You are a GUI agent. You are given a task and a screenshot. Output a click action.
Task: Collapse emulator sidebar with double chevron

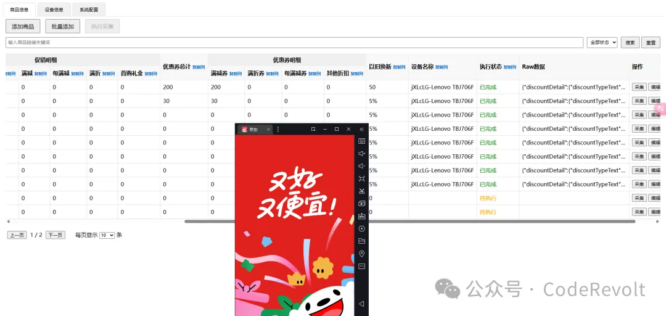click(x=362, y=129)
